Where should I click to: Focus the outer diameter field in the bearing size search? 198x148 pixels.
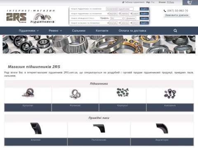(125, 14)
